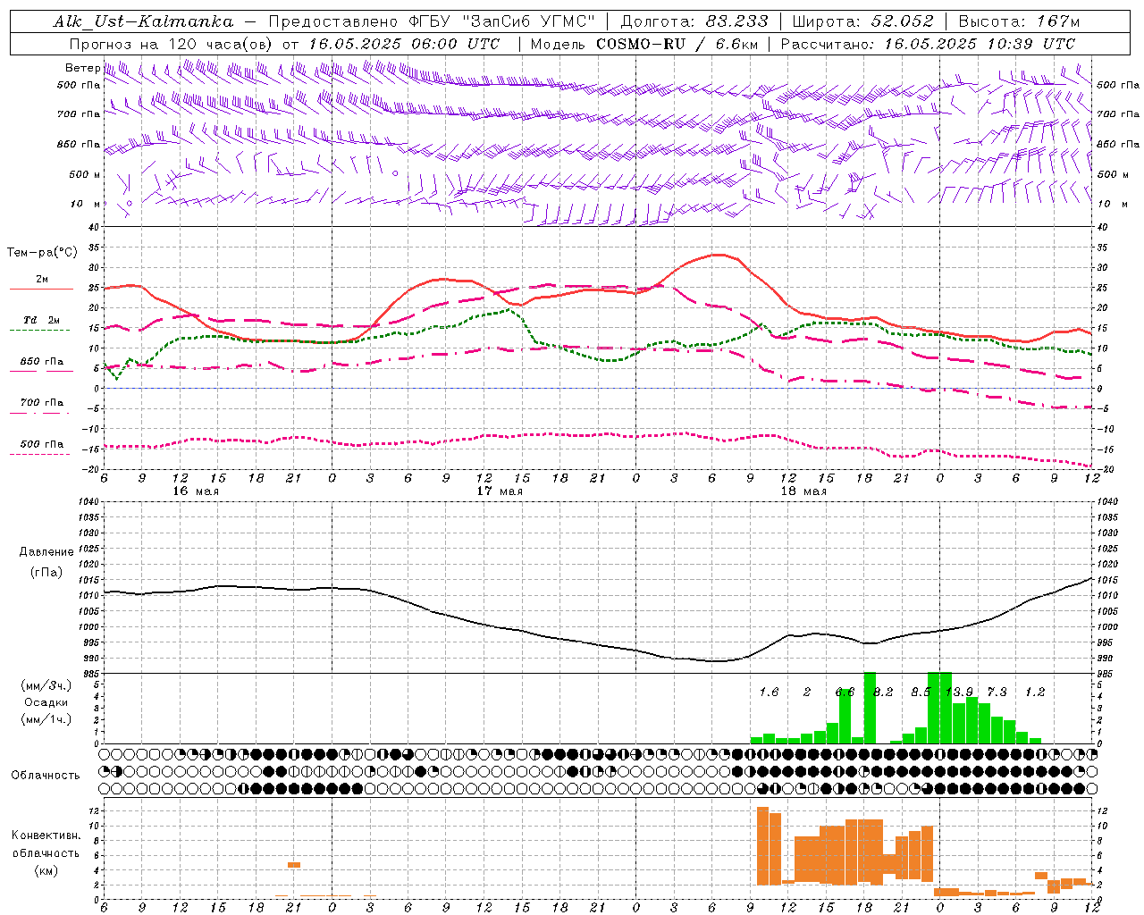This screenshot has height=915, width=1144.
Task: Click the 'Конвективн.' convective cloud label
Action: [46, 835]
